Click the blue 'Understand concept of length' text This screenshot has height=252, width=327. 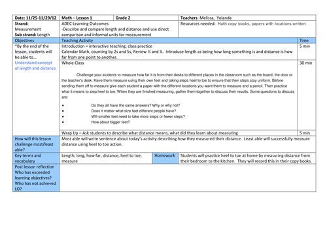[35, 65]
